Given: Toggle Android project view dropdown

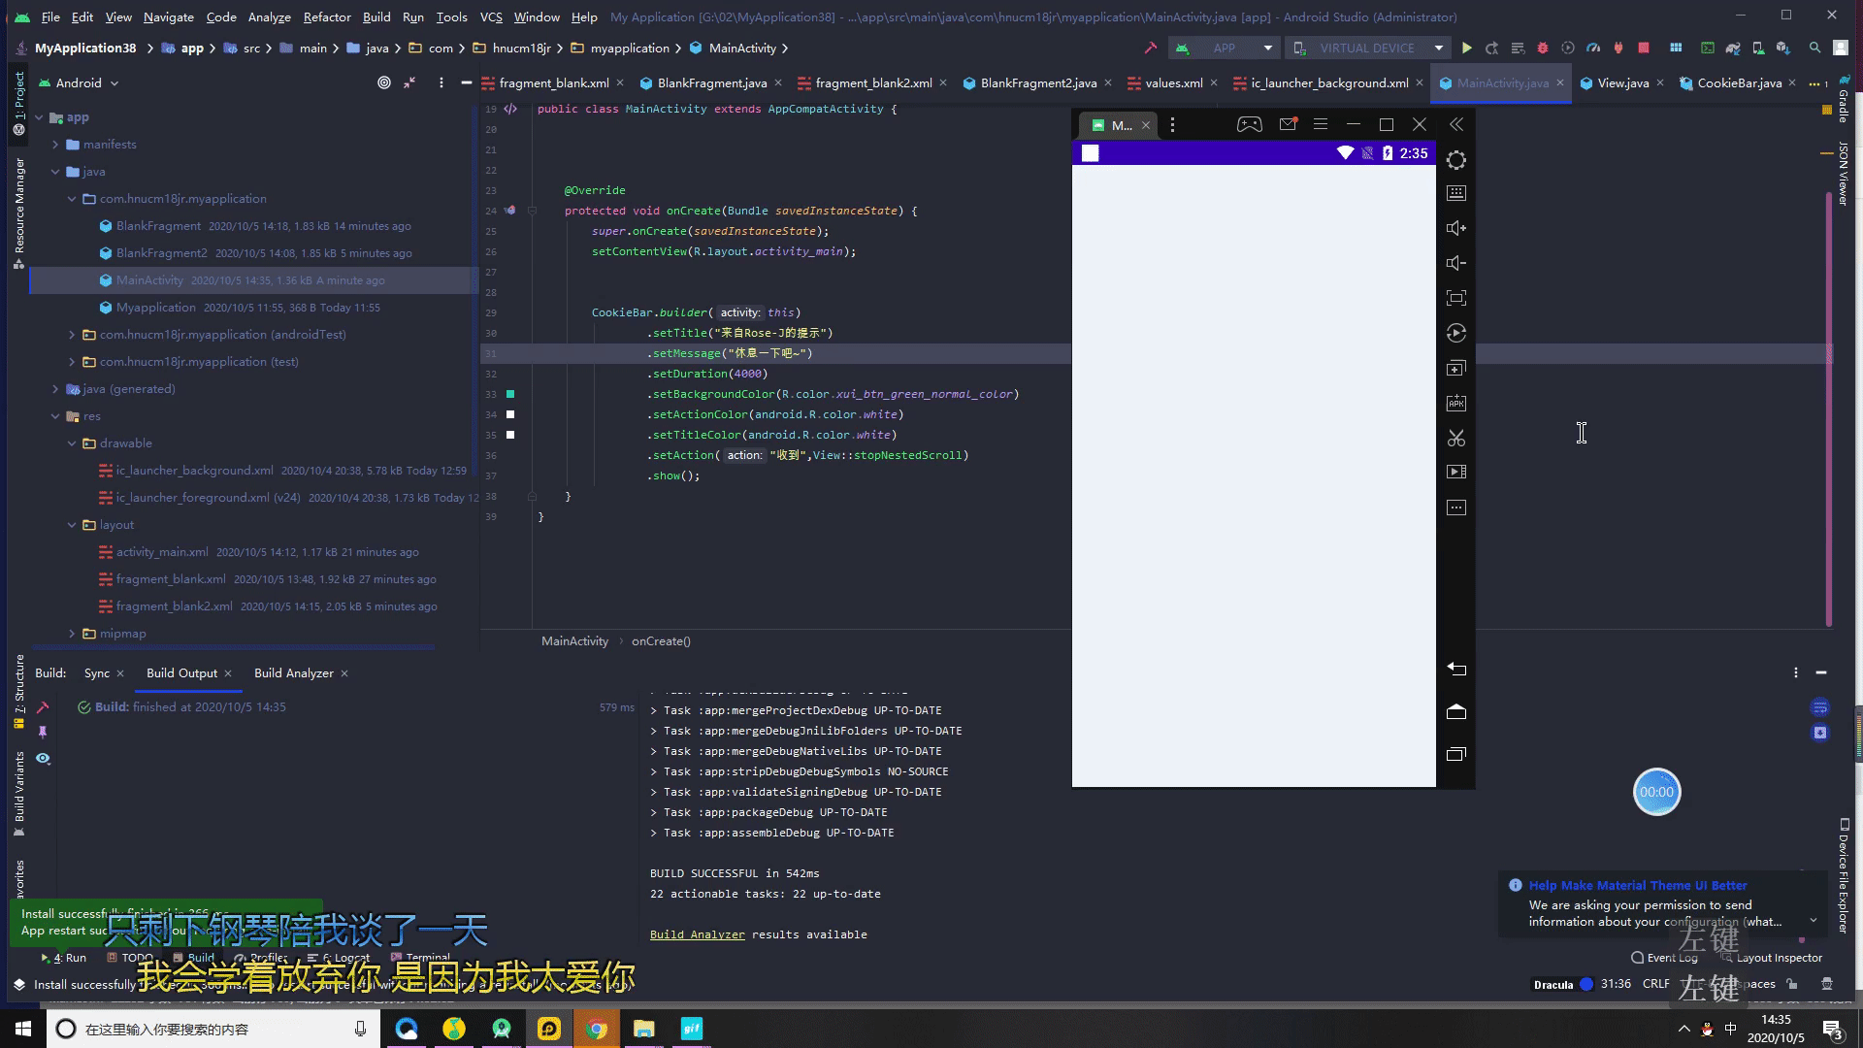Looking at the screenshot, I should point(114,82).
